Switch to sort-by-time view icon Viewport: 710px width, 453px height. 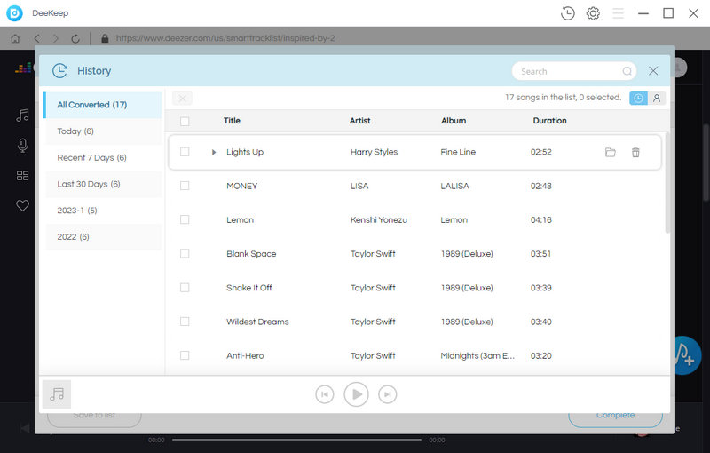pos(638,98)
